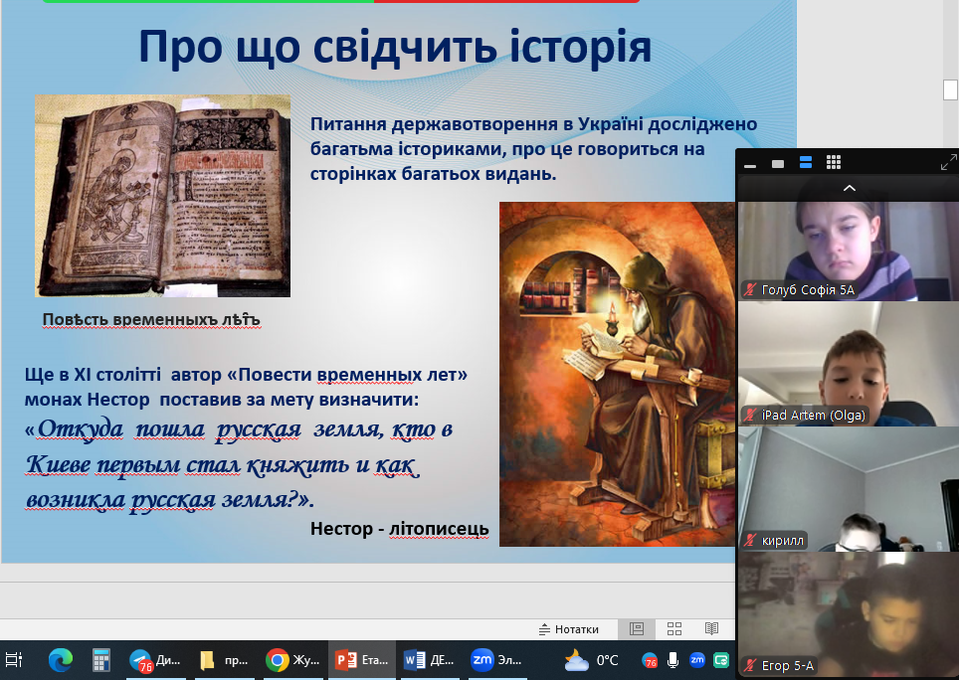Select кирилл participant video tile

(849, 489)
